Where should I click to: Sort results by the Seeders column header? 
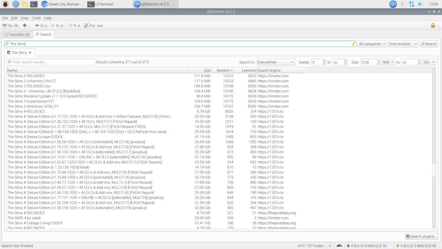[223, 70]
